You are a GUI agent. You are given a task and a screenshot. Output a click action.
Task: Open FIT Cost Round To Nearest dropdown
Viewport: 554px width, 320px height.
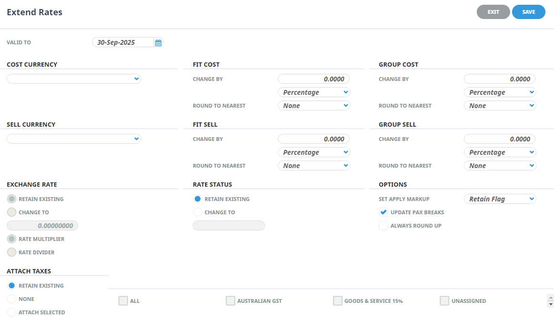[314, 106]
